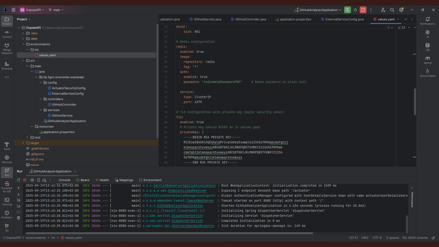Open the SonarQube for IDE panel
Screen dimensions: 439x247
(x=7, y=187)
